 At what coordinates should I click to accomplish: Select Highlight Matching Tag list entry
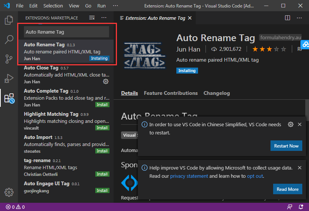point(66,121)
